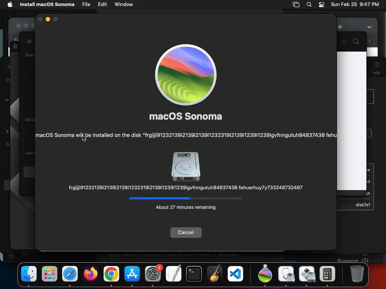386x289 pixels.
Task: Open Spotlight search in menu bar
Action: (309, 5)
